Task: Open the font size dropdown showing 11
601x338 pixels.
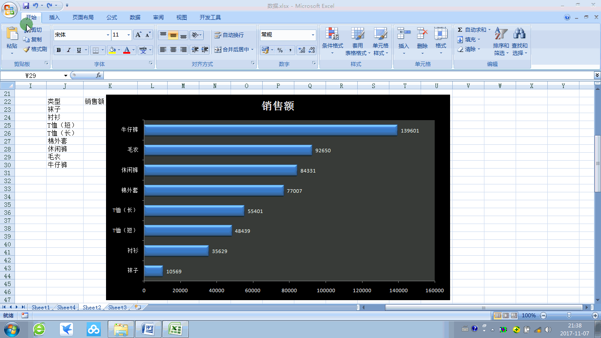Action: [129, 35]
